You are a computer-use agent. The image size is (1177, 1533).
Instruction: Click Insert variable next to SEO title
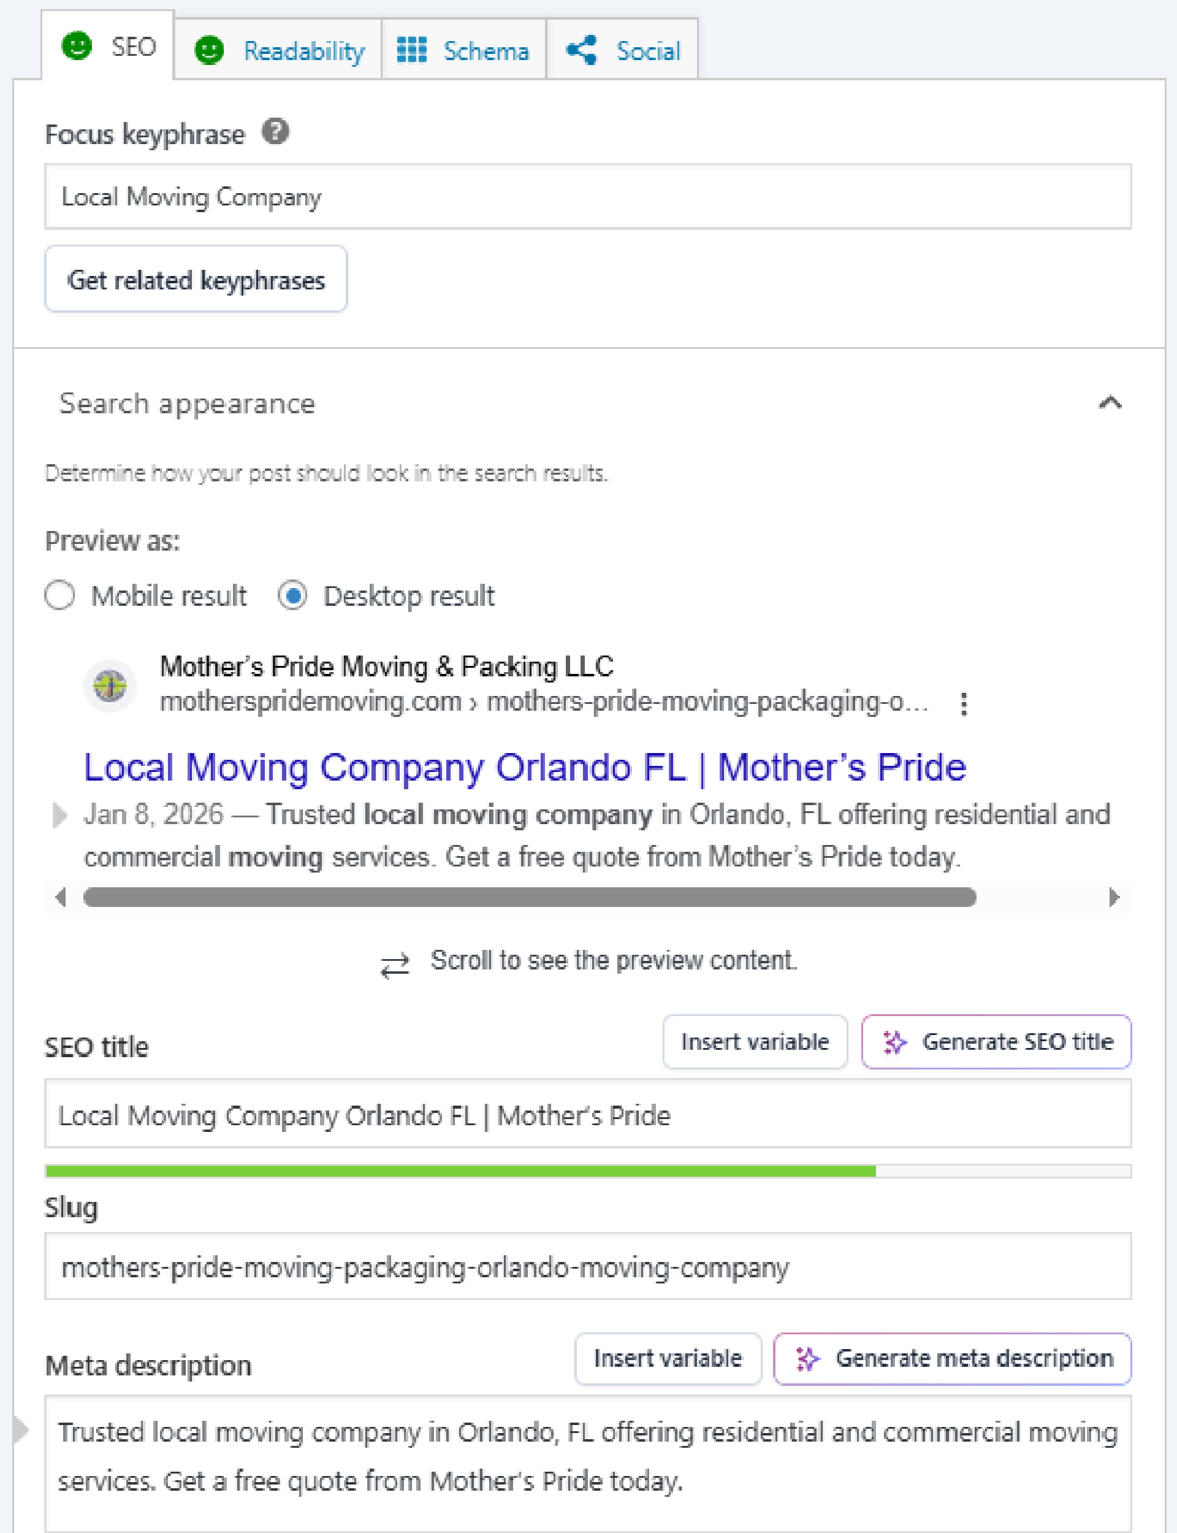(x=755, y=1042)
